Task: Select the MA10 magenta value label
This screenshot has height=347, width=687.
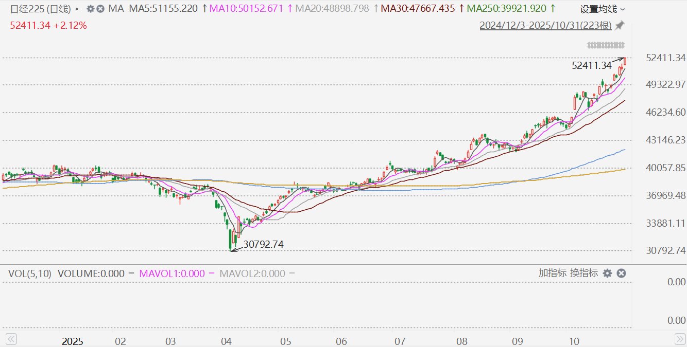Action: tap(249, 9)
